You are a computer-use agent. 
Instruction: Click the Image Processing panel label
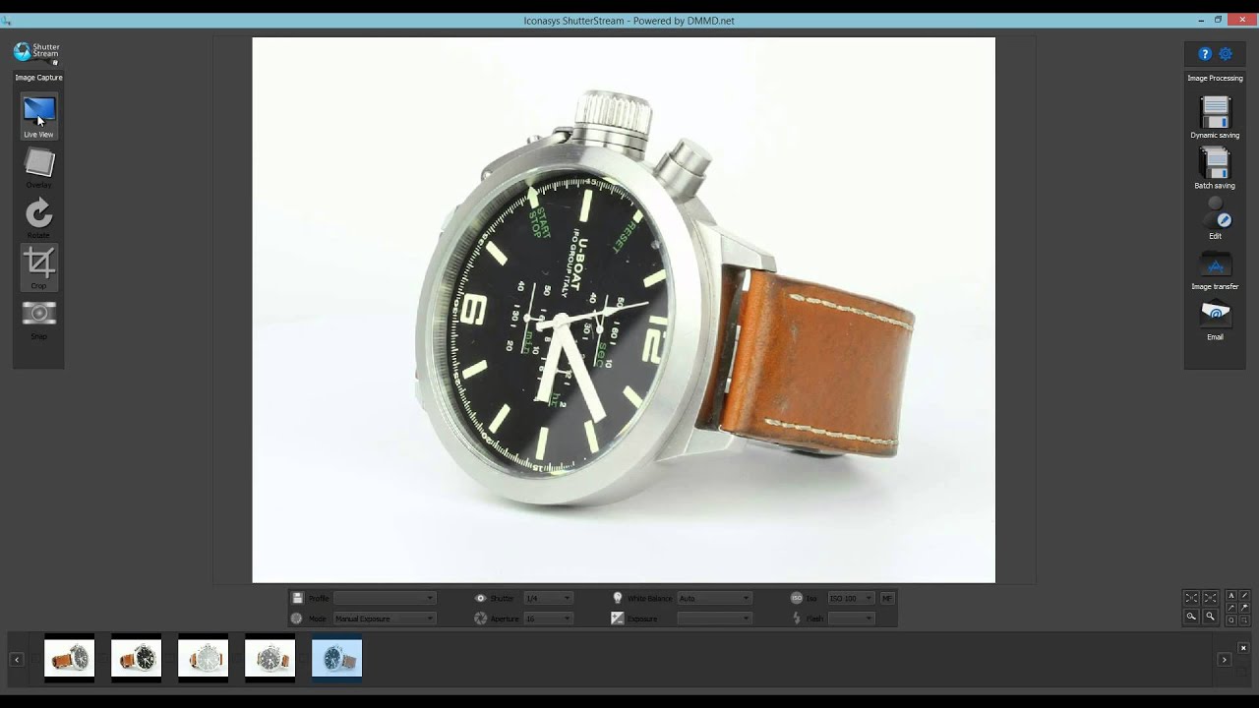tap(1215, 78)
